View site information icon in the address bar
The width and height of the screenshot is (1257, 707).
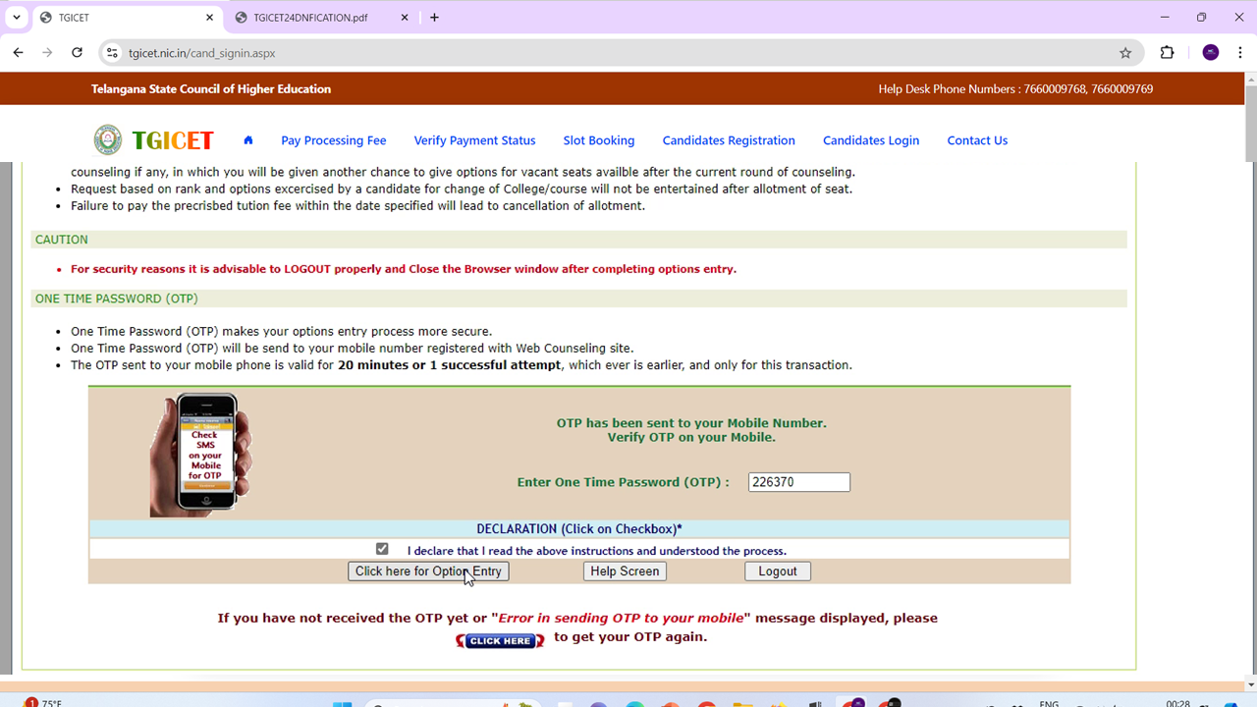click(x=112, y=52)
